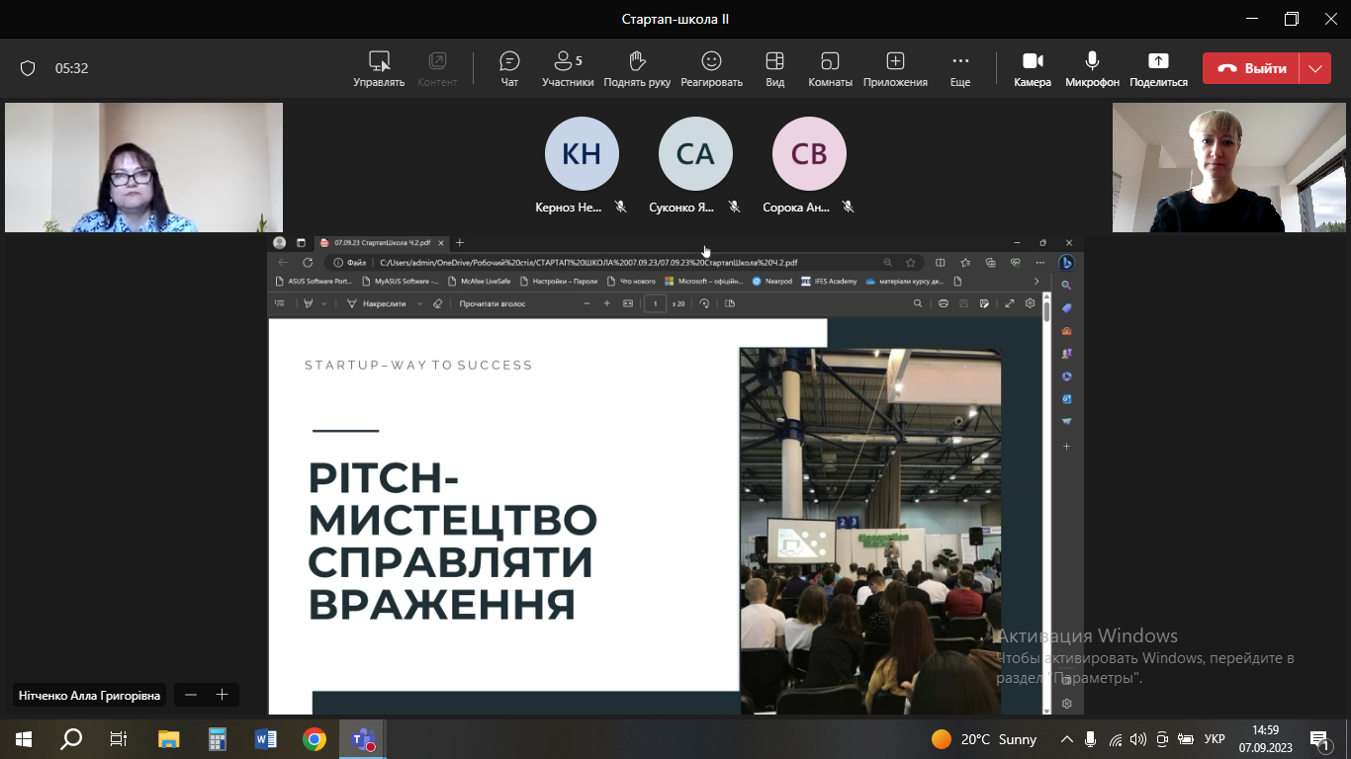Click the Leave (Выйти) button
This screenshot has width=1351, height=759.
[x=1252, y=68]
